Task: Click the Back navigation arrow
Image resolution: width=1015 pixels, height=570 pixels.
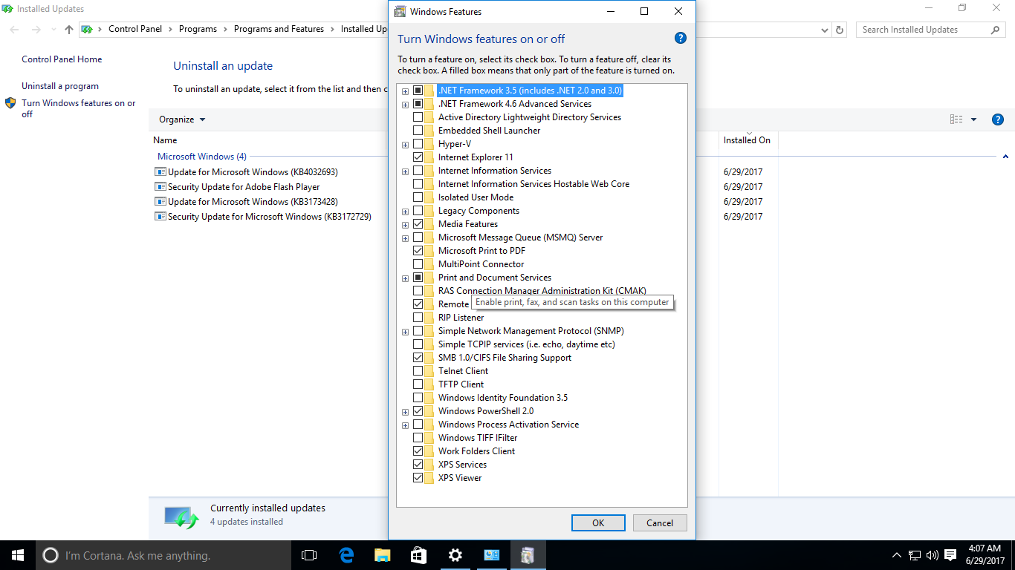Action: [x=15, y=30]
